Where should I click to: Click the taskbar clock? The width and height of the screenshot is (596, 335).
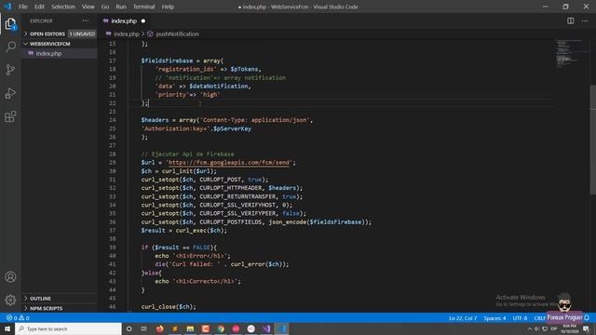coord(569,328)
